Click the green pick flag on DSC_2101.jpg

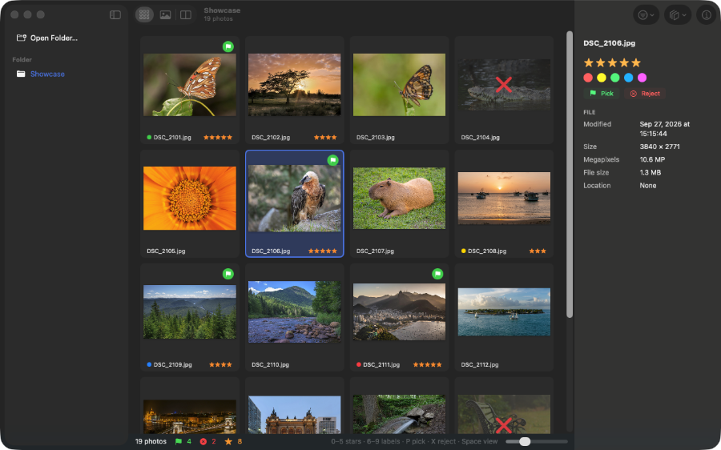[x=228, y=46]
